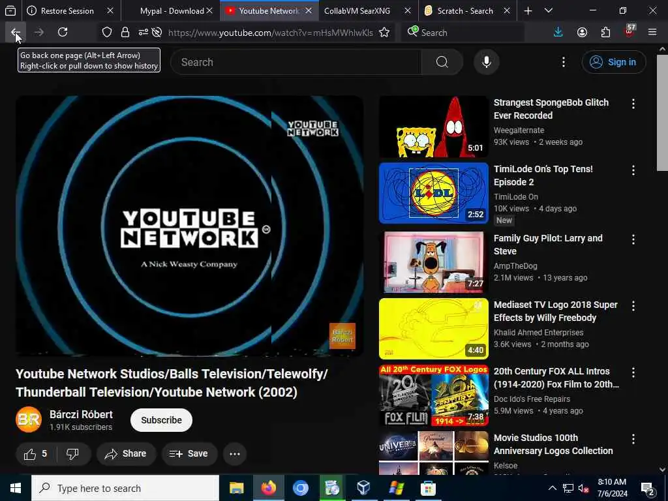Open menu for 20th Century FOX Intros

coord(633,372)
